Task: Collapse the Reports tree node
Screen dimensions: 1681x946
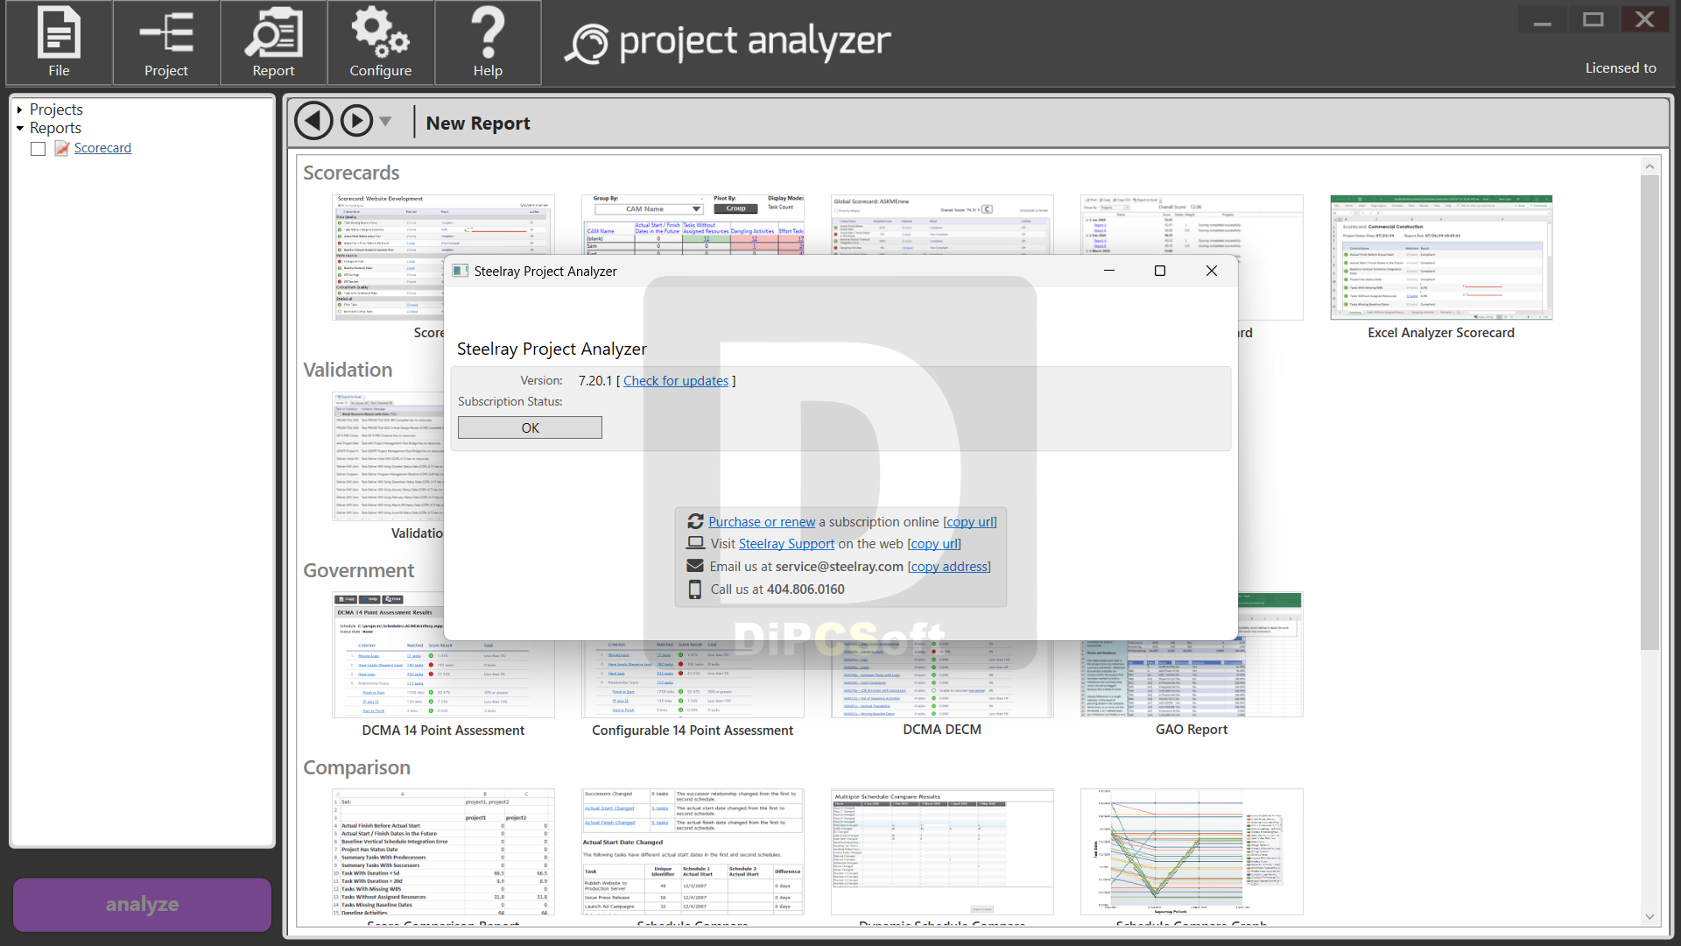Action: (x=19, y=128)
